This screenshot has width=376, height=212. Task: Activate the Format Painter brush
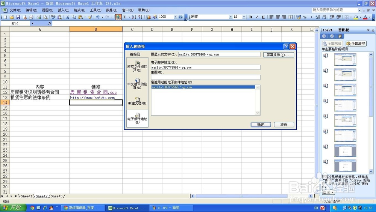90,17
